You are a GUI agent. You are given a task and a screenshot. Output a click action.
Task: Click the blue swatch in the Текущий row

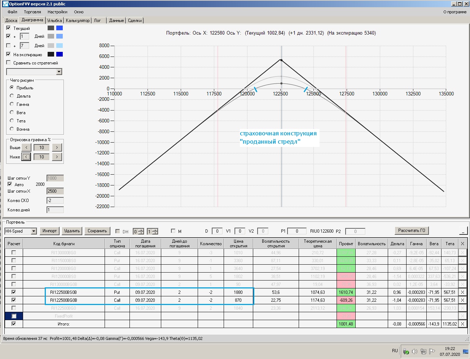point(60,28)
